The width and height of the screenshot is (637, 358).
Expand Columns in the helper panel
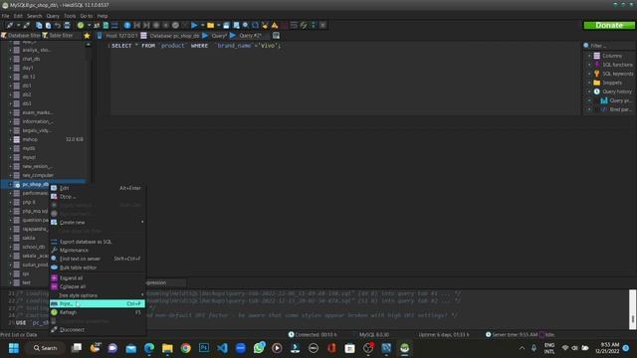[x=589, y=56]
